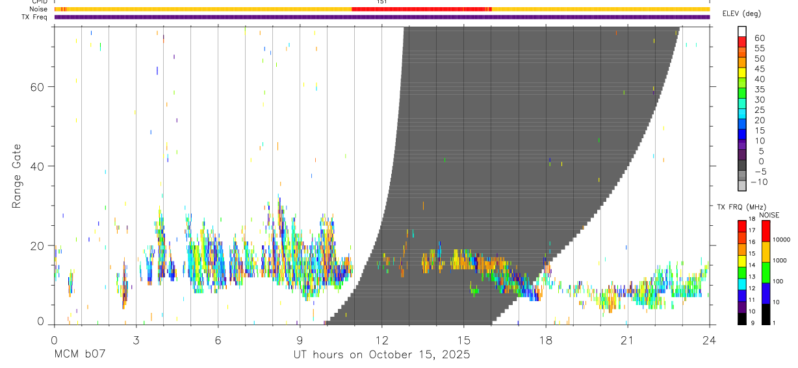Click the black swatch in NOISE colorbar
The height and width of the screenshot is (368, 798).
766,314
